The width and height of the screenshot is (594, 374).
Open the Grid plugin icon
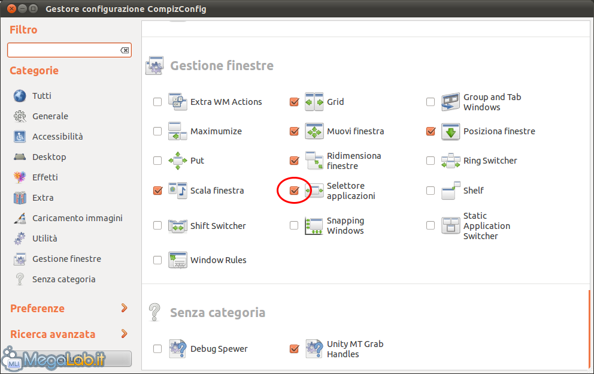click(x=314, y=102)
